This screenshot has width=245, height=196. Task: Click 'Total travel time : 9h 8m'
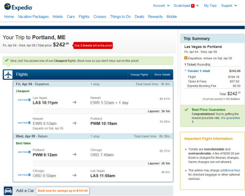[x=153, y=84]
